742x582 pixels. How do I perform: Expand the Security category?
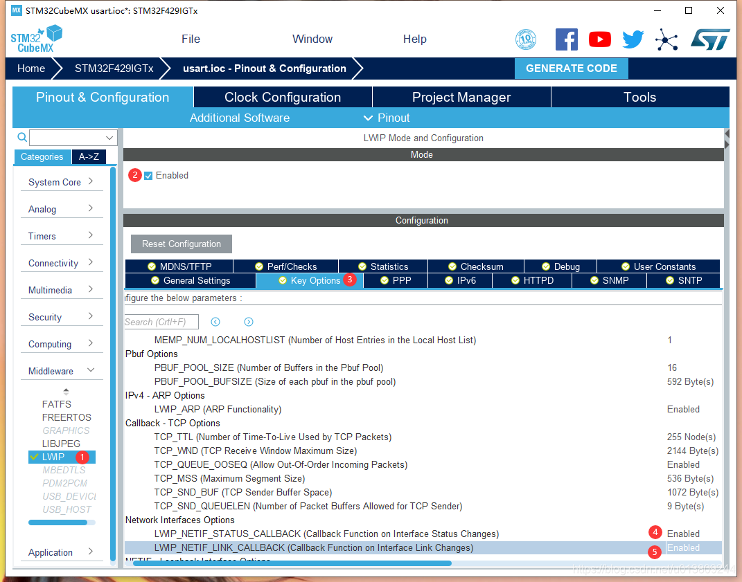(x=62, y=317)
